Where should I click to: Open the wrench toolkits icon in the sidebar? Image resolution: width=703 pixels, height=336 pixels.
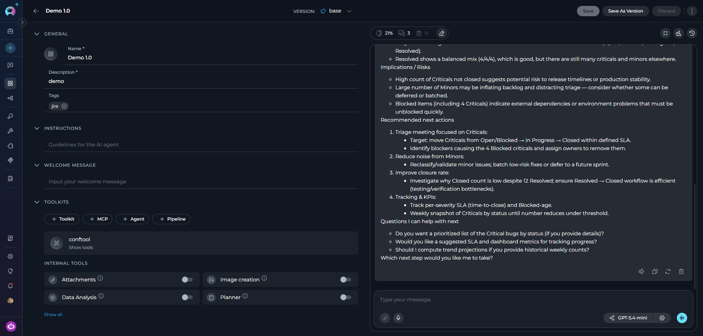[x=10, y=131]
